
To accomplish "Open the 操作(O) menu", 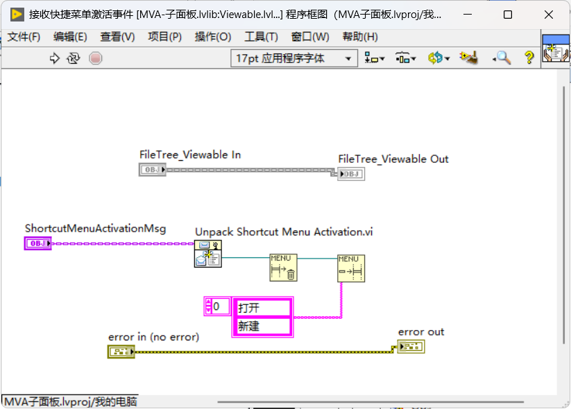I will click(213, 37).
